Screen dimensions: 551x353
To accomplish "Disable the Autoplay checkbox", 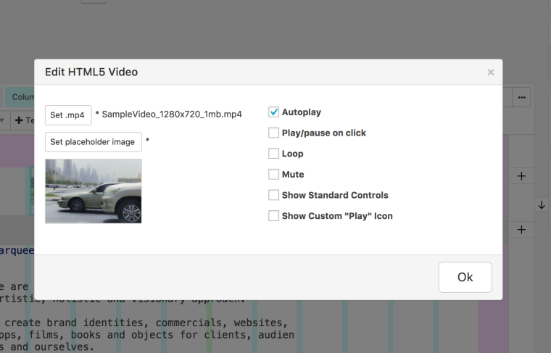I will [274, 112].
